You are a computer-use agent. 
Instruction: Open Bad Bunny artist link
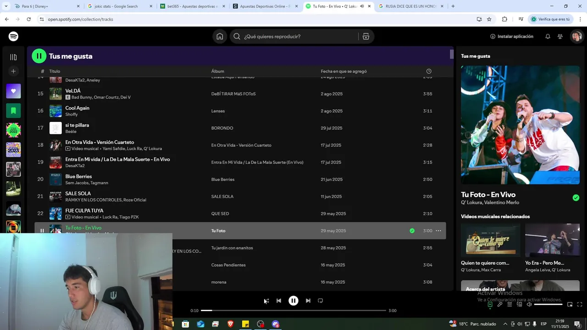click(x=82, y=97)
